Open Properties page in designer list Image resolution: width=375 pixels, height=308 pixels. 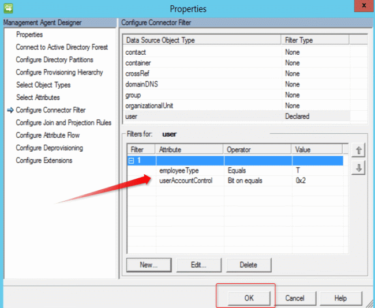pyautogui.click(x=29, y=35)
